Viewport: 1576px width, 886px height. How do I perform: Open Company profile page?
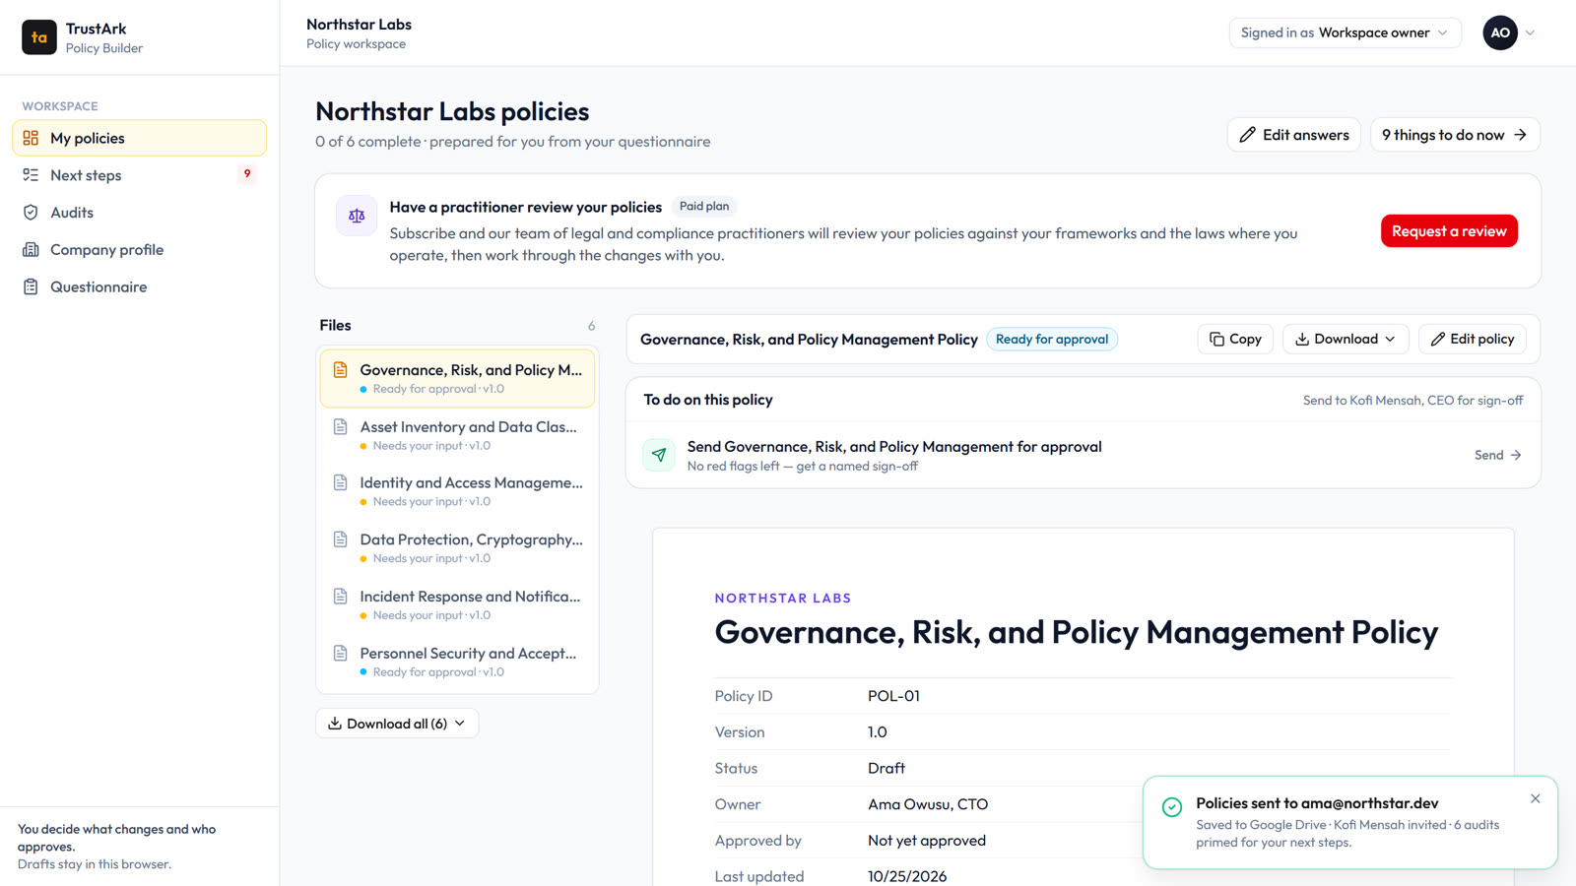[x=139, y=250]
